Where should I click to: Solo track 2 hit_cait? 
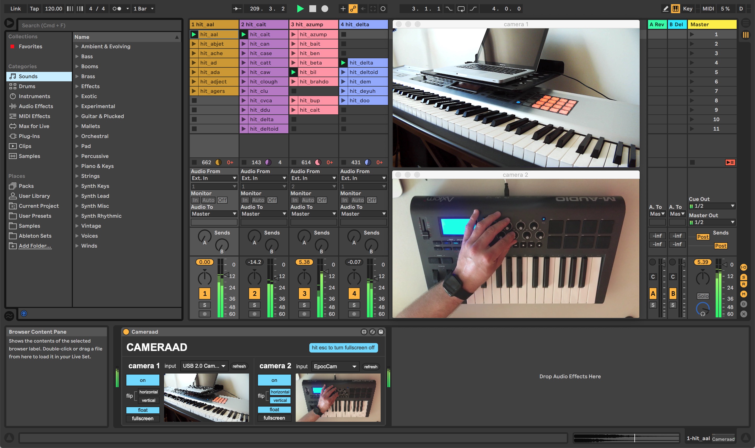coord(254,305)
